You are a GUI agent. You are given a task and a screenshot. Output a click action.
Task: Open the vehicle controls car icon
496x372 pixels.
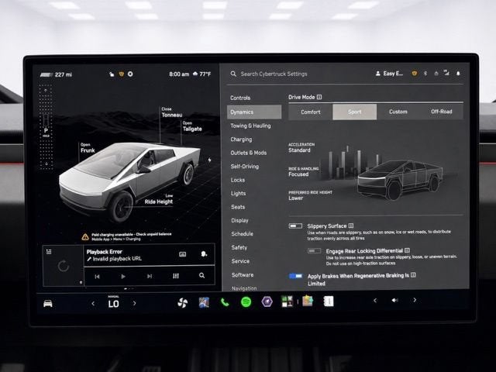tap(48, 304)
